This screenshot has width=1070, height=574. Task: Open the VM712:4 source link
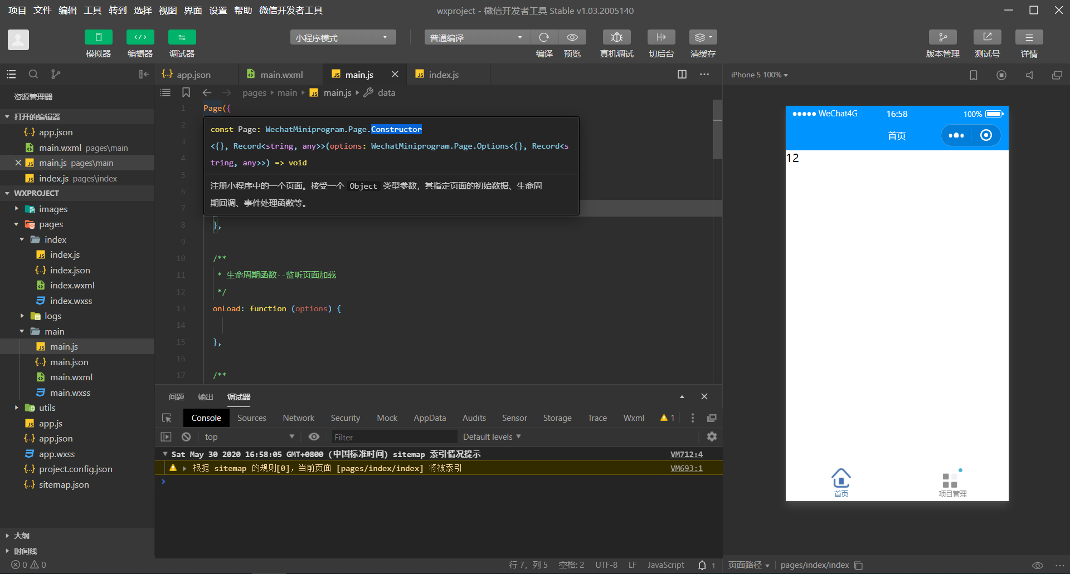[x=687, y=454]
